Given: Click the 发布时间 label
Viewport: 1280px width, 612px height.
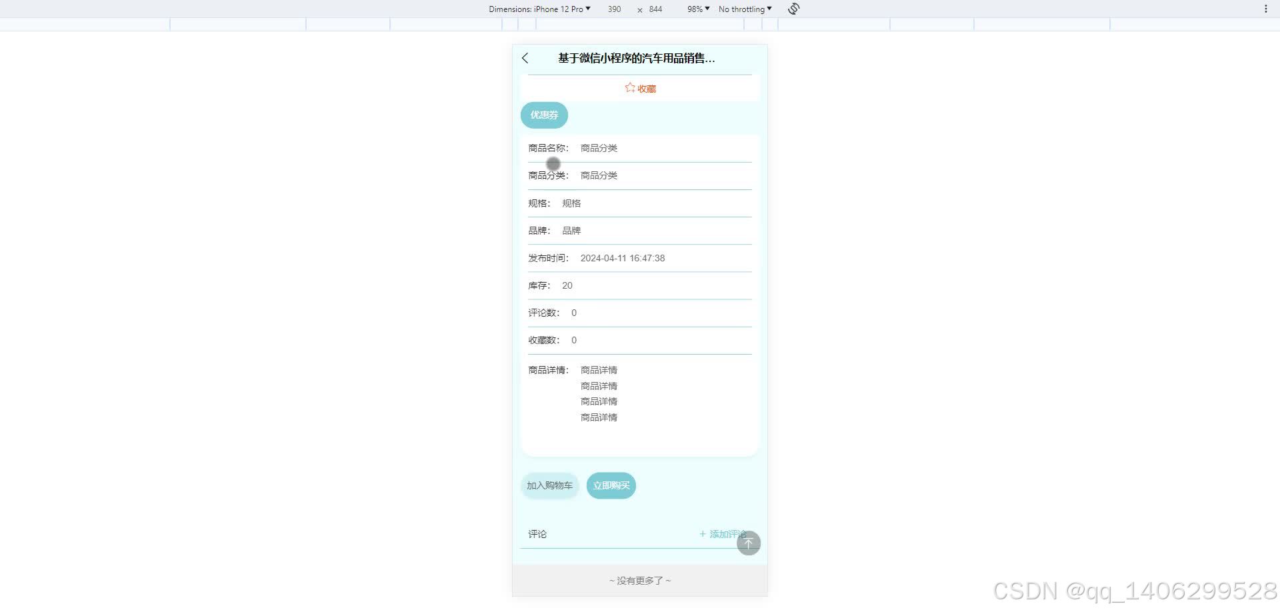Looking at the screenshot, I should coord(548,258).
